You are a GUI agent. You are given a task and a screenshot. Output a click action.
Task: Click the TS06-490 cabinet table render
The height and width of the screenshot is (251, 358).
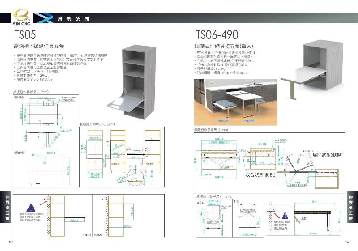(x=312, y=70)
